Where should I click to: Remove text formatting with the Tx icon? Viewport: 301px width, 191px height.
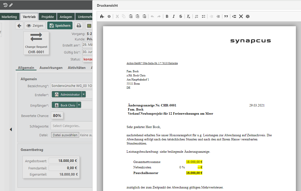pyautogui.click(x=188, y=16)
